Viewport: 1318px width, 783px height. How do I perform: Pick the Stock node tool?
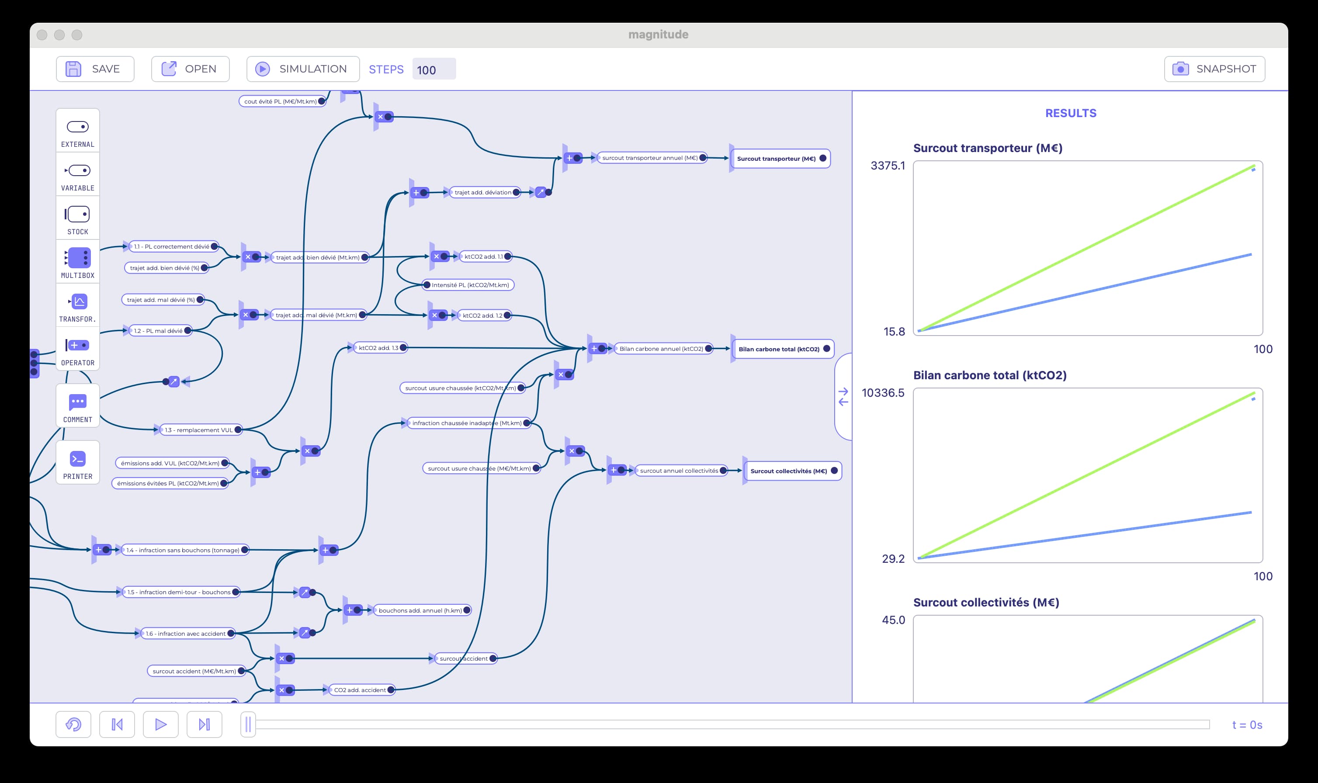click(77, 218)
